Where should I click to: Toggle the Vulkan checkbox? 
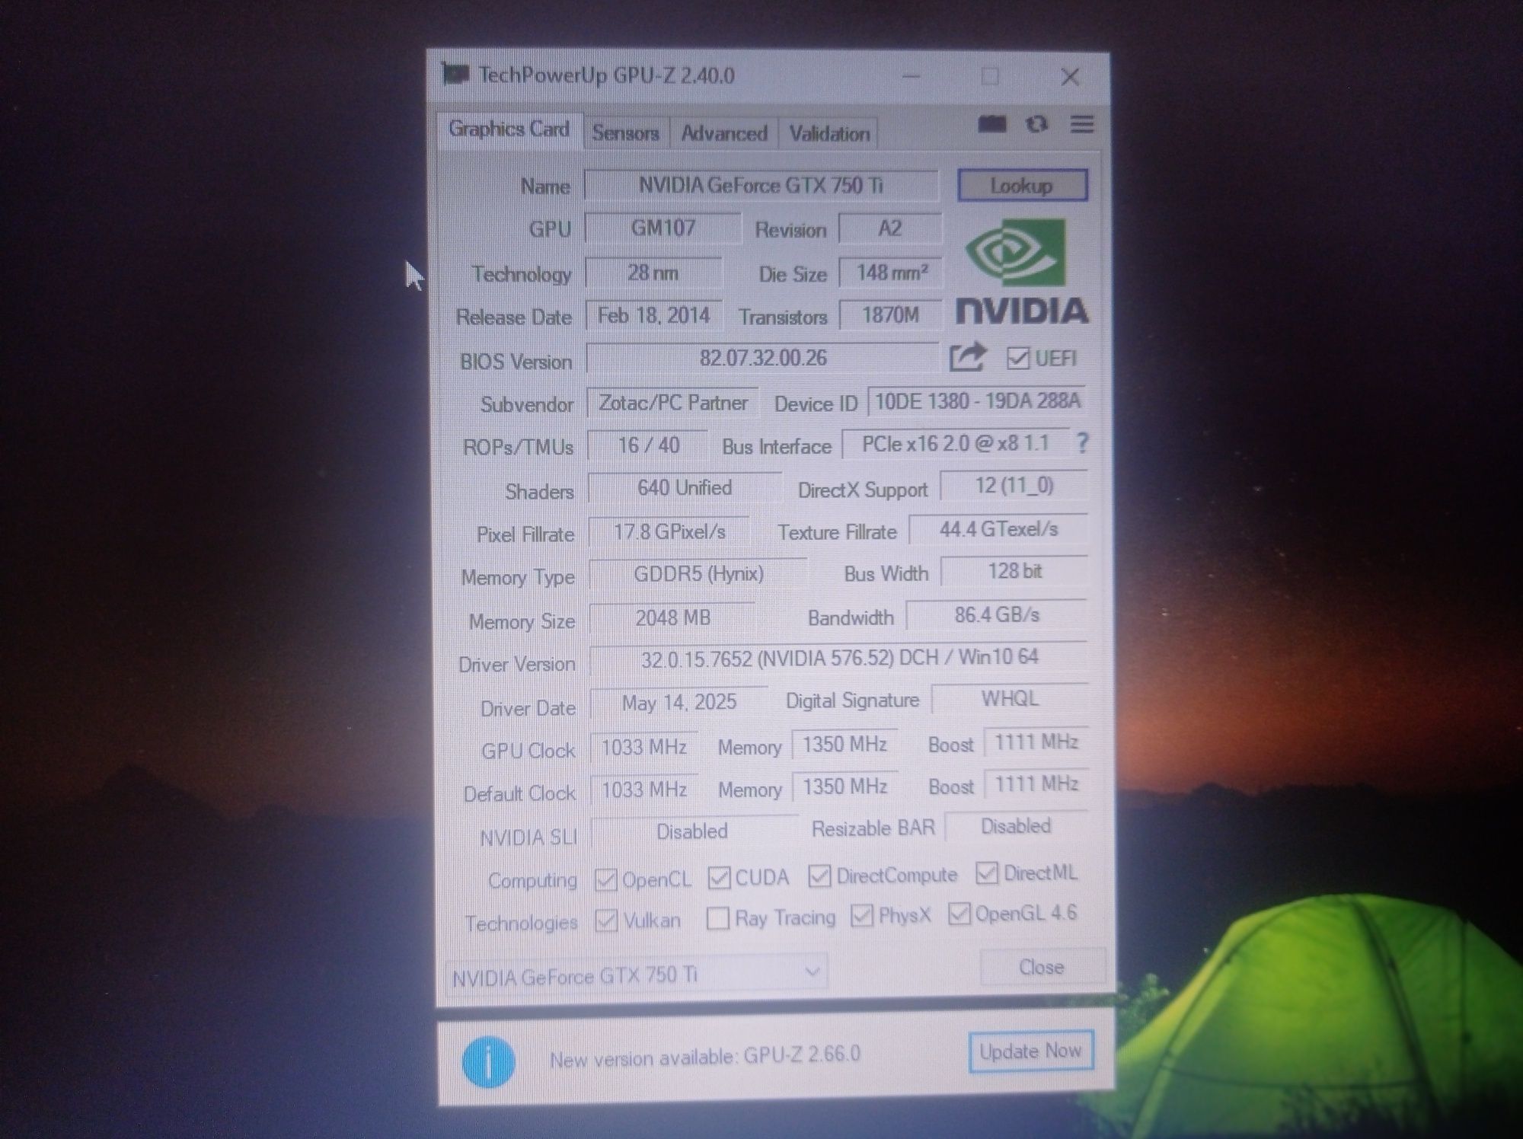coord(606,920)
